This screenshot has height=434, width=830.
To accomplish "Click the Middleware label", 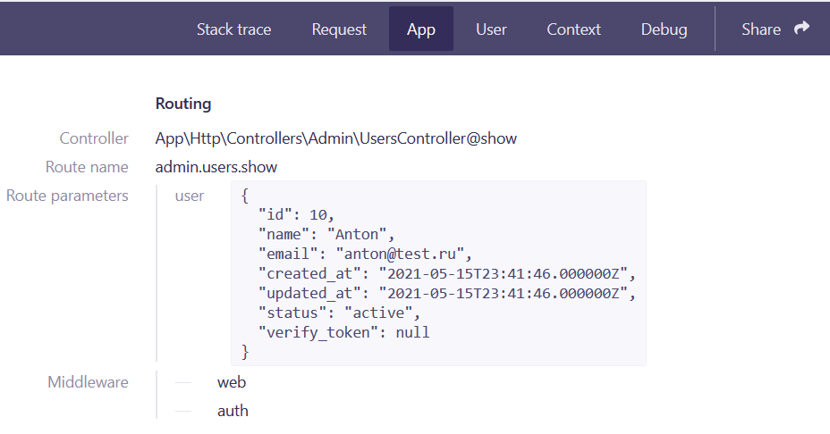I will tap(88, 382).
